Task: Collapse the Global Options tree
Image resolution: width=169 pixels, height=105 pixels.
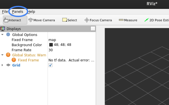Action: coord(2,35)
